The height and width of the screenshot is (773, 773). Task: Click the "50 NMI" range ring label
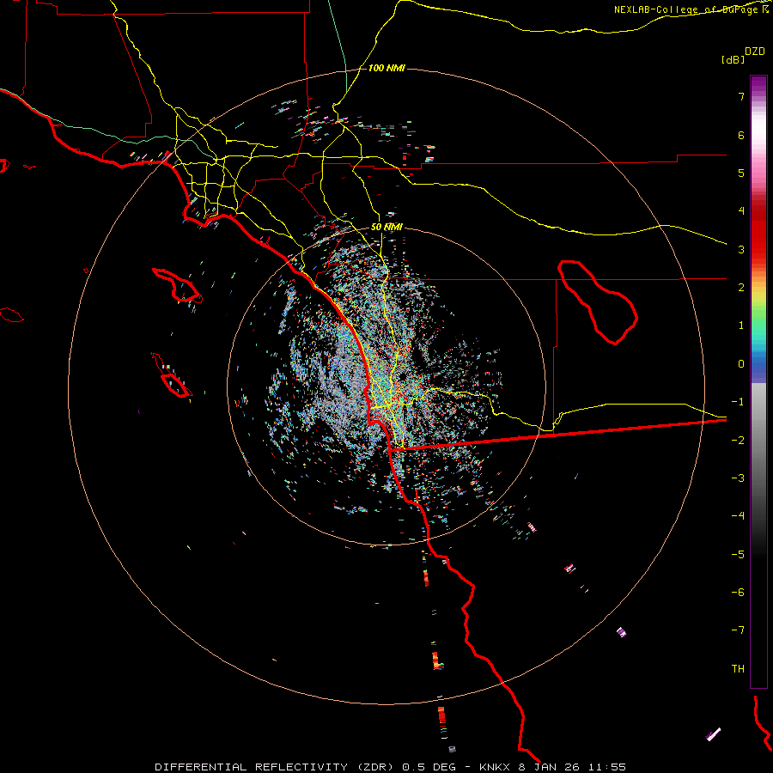386,227
